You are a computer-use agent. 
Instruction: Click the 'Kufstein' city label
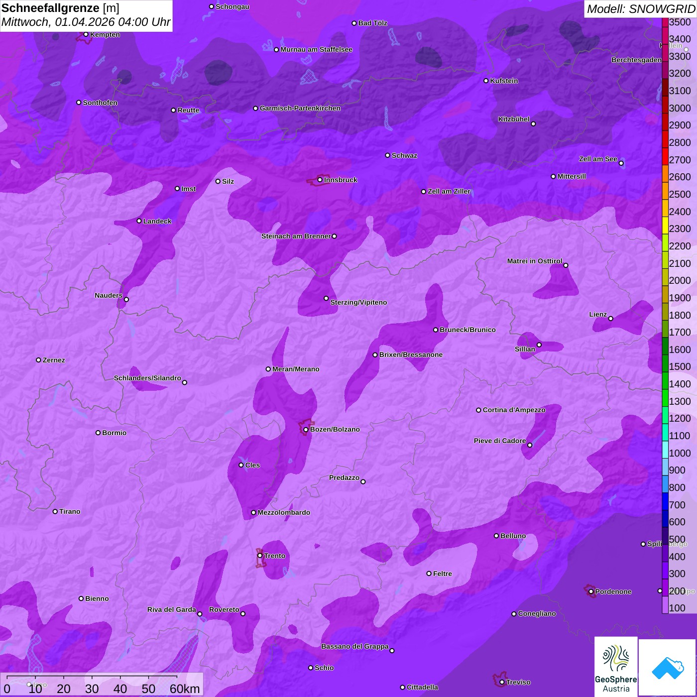[x=504, y=81]
